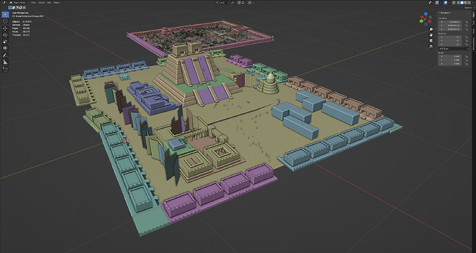
Task: Click the Location Y value field
Action: pos(450,26)
